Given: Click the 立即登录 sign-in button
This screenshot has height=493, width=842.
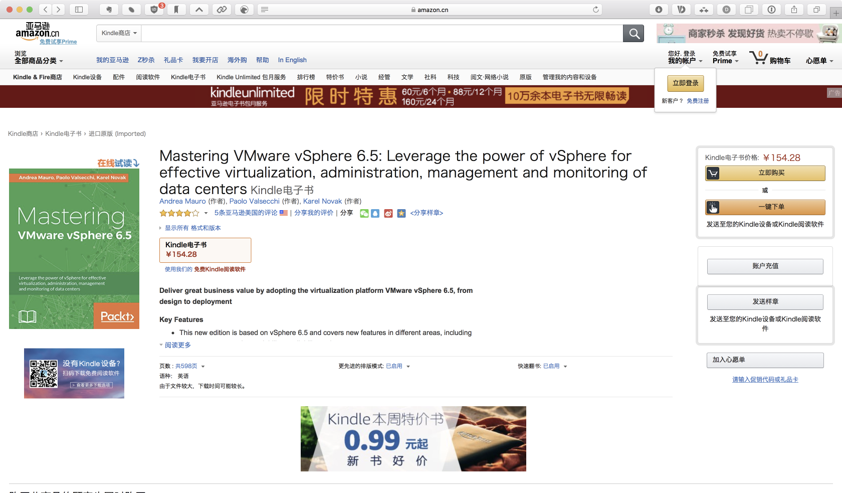Looking at the screenshot, I should 685,83.
